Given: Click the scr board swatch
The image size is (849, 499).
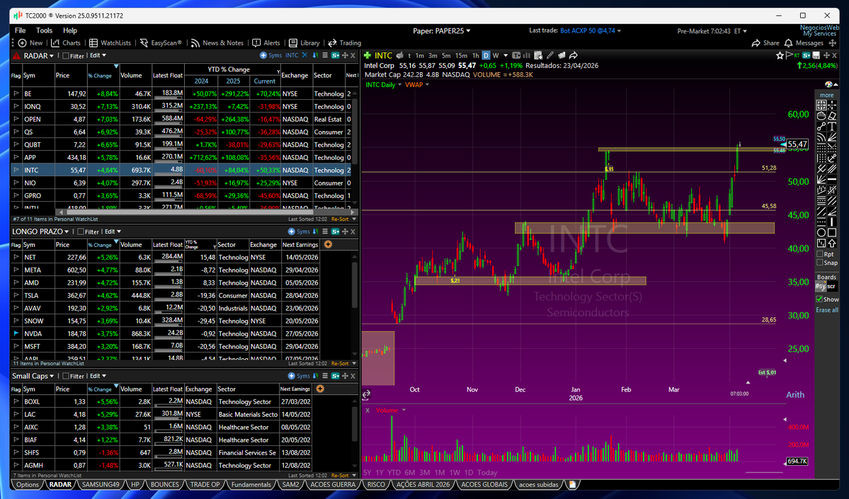Looking at the screenshot, I should point(831,286).
